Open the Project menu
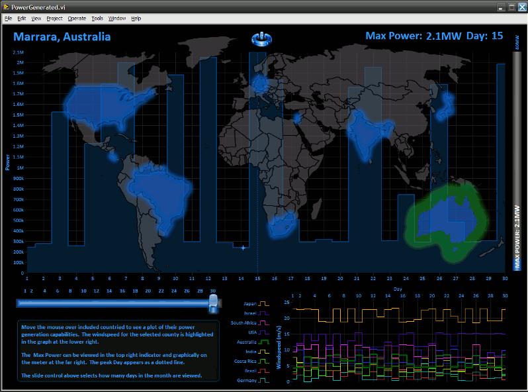 click(x=54, y=19)
